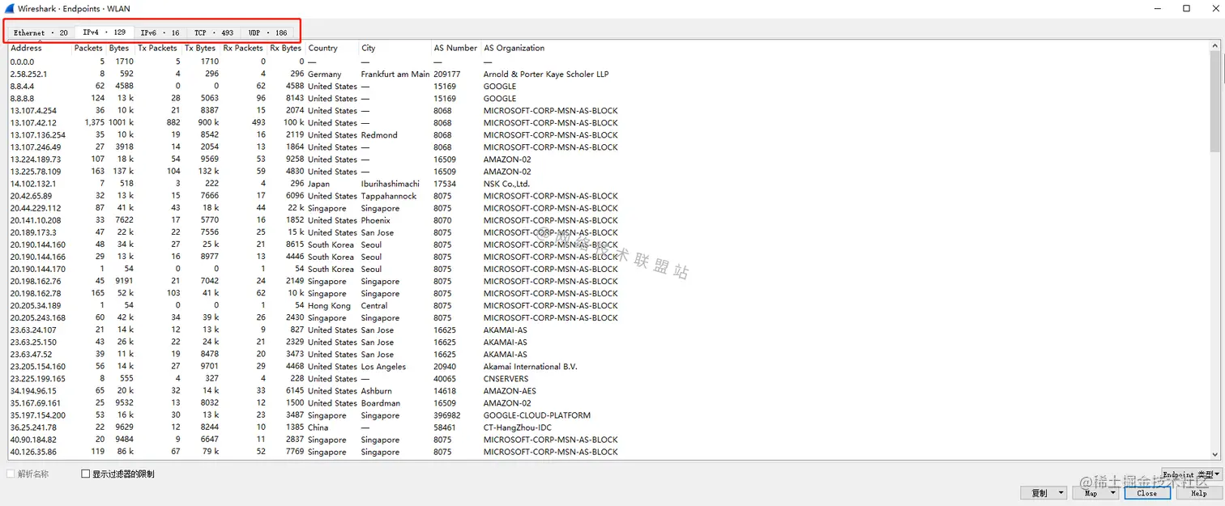Select address 23.205.154.160
The width and height of the screenshot is (1225, 506).
point(38,367)
